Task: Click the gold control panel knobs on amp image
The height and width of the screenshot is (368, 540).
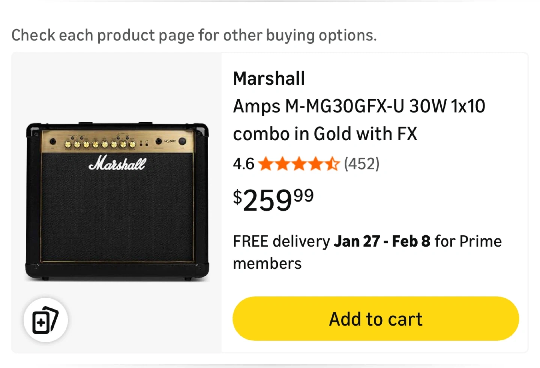Action: pos(100,144)
